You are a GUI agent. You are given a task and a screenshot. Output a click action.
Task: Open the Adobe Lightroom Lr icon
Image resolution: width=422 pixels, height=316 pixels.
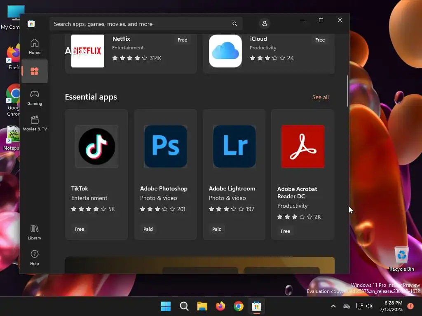pyautogui.click(x=234, y=146)
